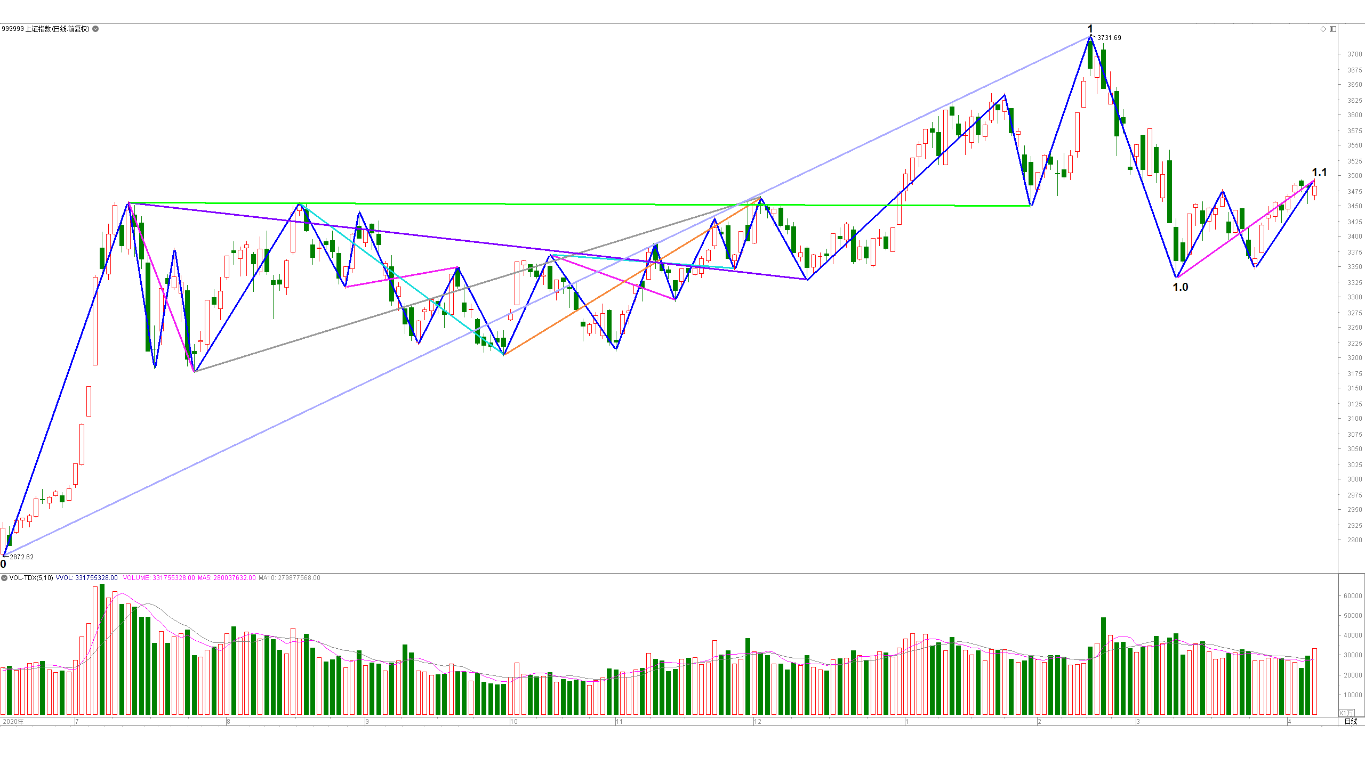Click the X1万 volume unit box
1365x767 pixels.
click(x=1346, y=713)
